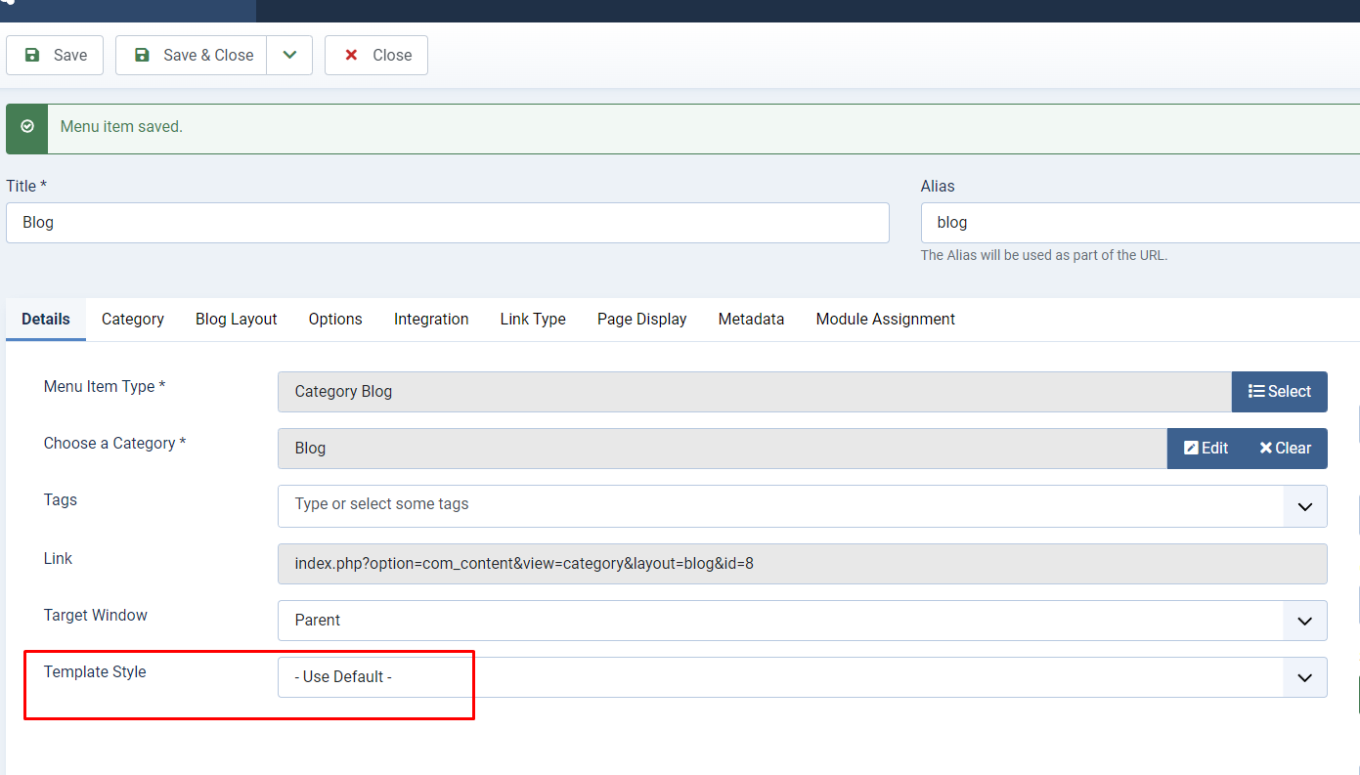Click Edit for the chosen Blog category
Viewport: 1360px width, 775px height.
(1206, 449)
